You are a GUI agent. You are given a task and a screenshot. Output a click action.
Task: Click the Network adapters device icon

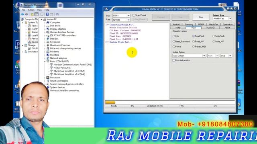[x=48, y=58]
